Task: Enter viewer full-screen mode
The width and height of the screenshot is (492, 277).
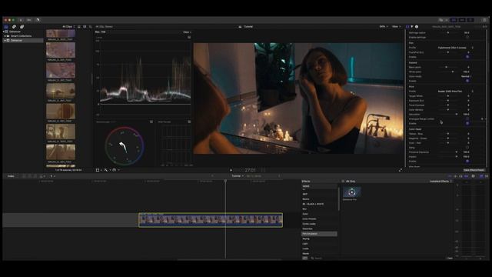Action: pyautogui.click(x=401, y=170)
